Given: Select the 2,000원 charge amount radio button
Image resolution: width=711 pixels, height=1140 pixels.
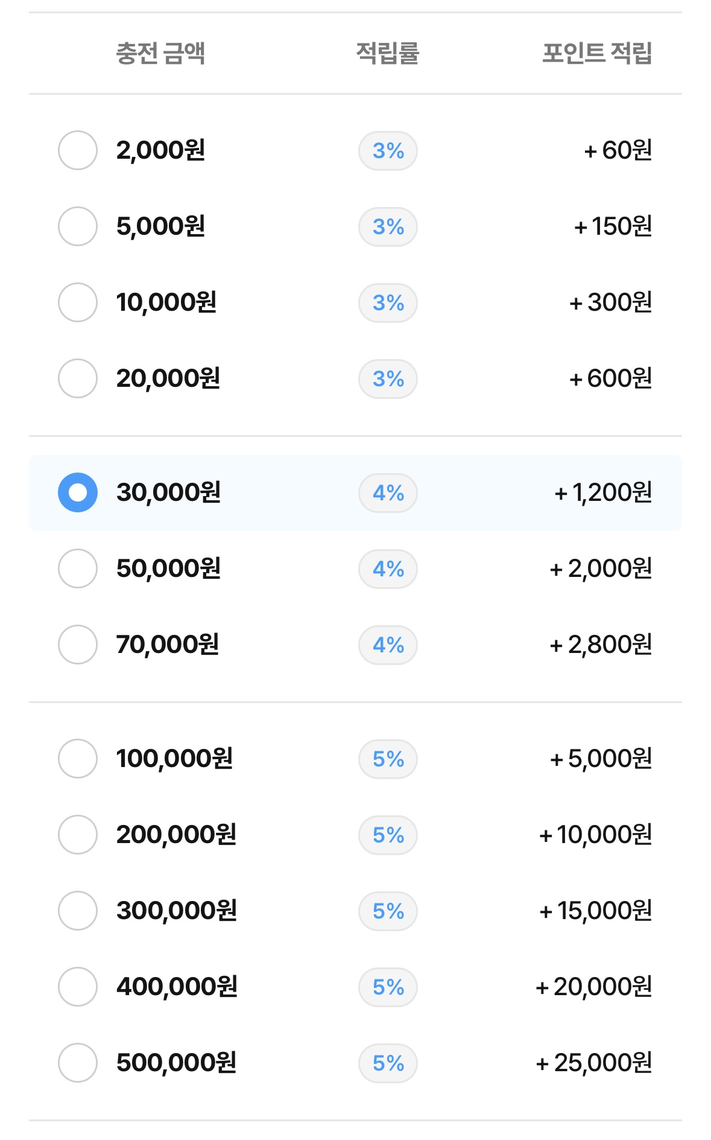Looking at the screenshot, I should coord(78,150).
